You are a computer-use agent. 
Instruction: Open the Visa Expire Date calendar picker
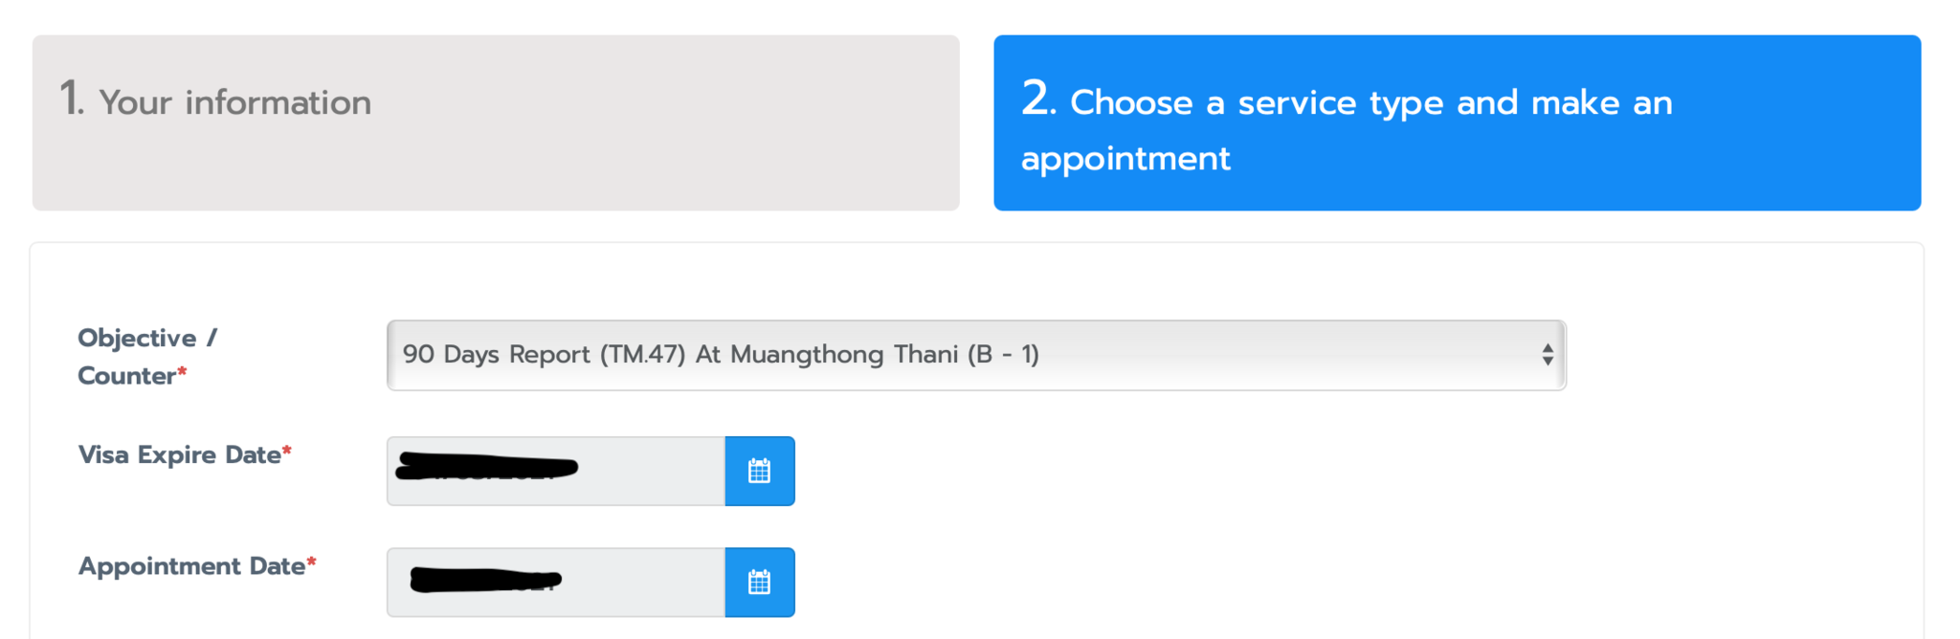click(x=759, y=471)
